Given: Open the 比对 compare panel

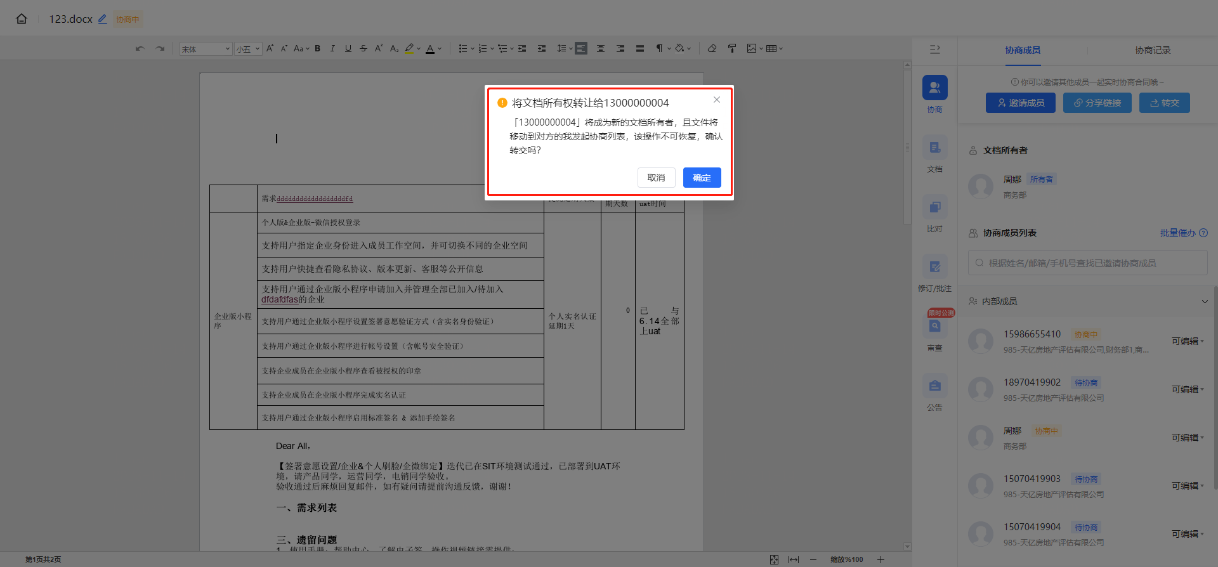Looking at the screenshot, I should coord(934,214).
